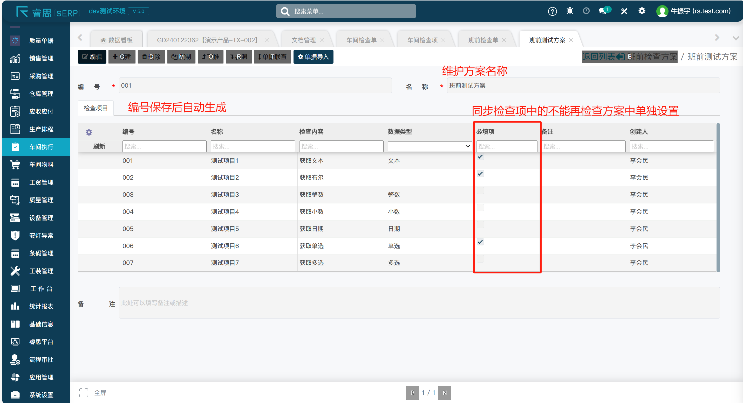Switch to the 车间检查项 tab
743x403 pixels.
click(x=422, y=40)
